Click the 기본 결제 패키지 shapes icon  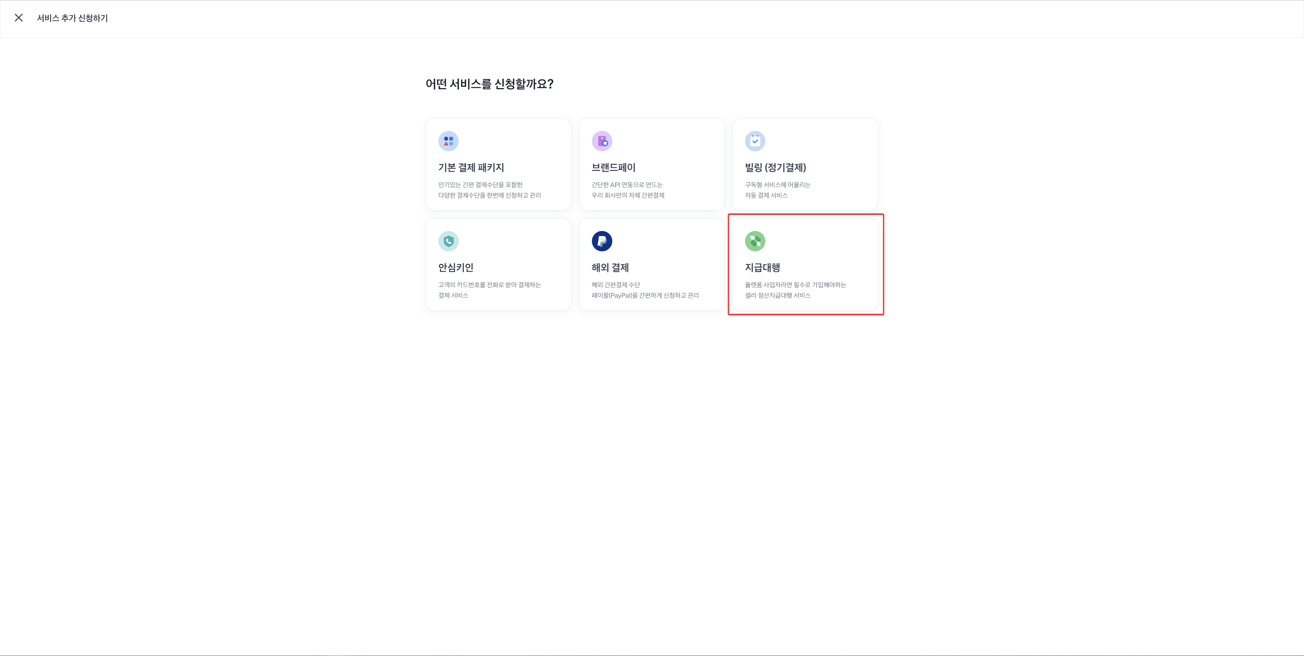(x=448, y=141)
